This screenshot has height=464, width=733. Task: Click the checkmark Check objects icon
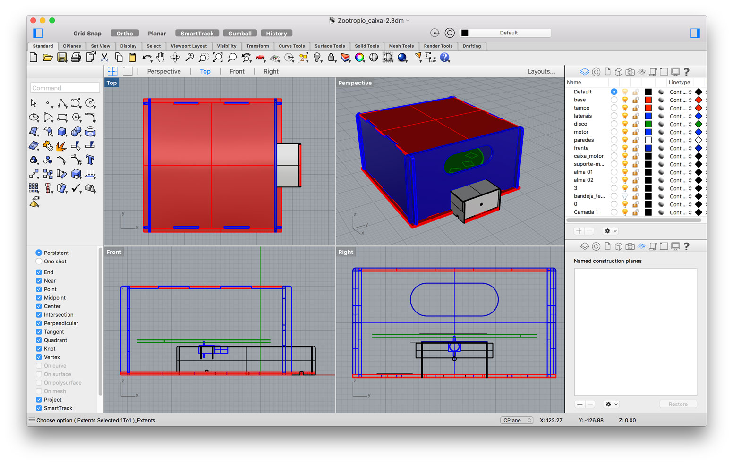pyautogui.click(x=76, y=188)
